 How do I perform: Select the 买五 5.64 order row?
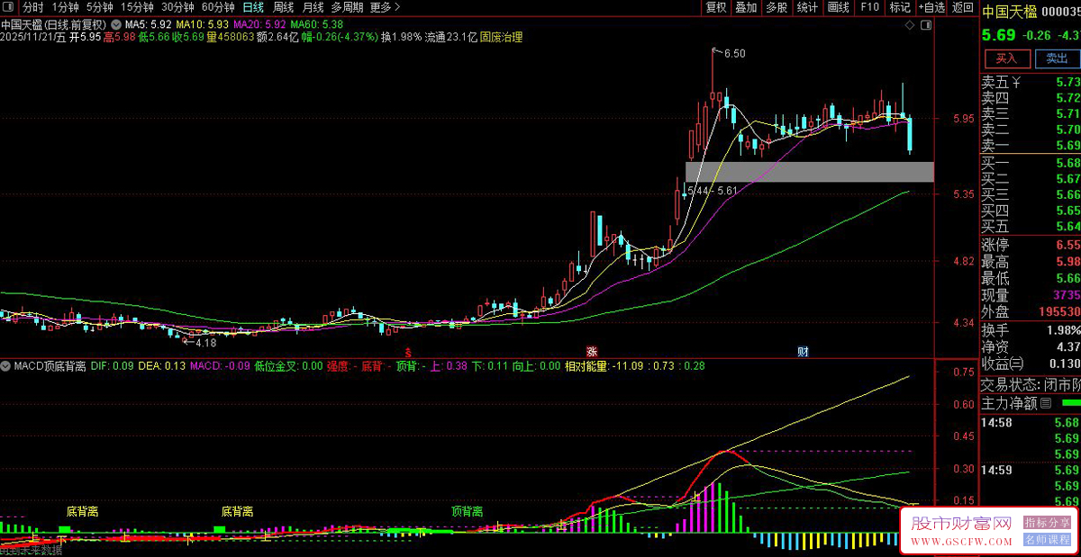click(1031, 226)
